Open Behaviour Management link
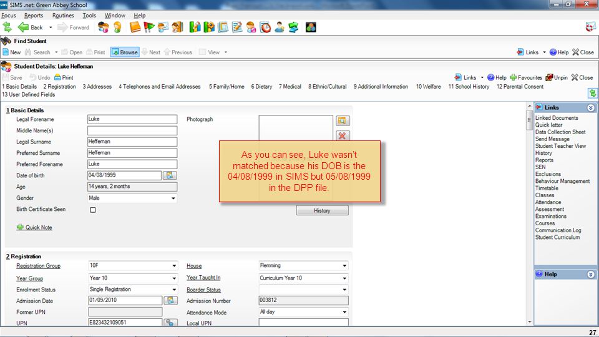Viewport: 599px width, 337px height. point(562,181)
